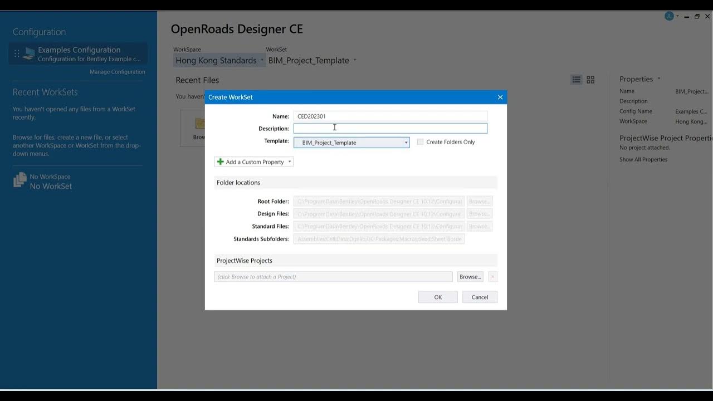The image size is (713, 401).
Task: Click the Standards Subfolders field
Action: [x=379, y=239]
